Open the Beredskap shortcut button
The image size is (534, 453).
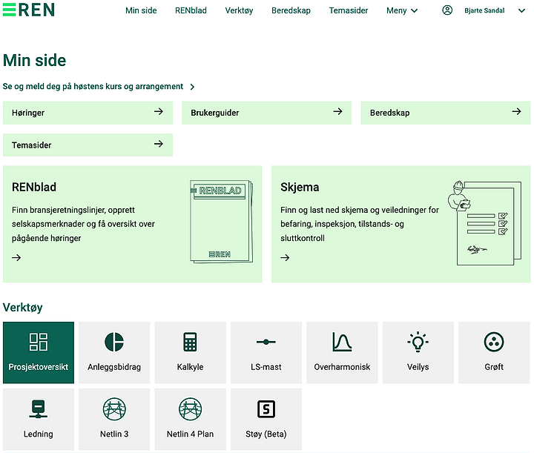[446, 113]
